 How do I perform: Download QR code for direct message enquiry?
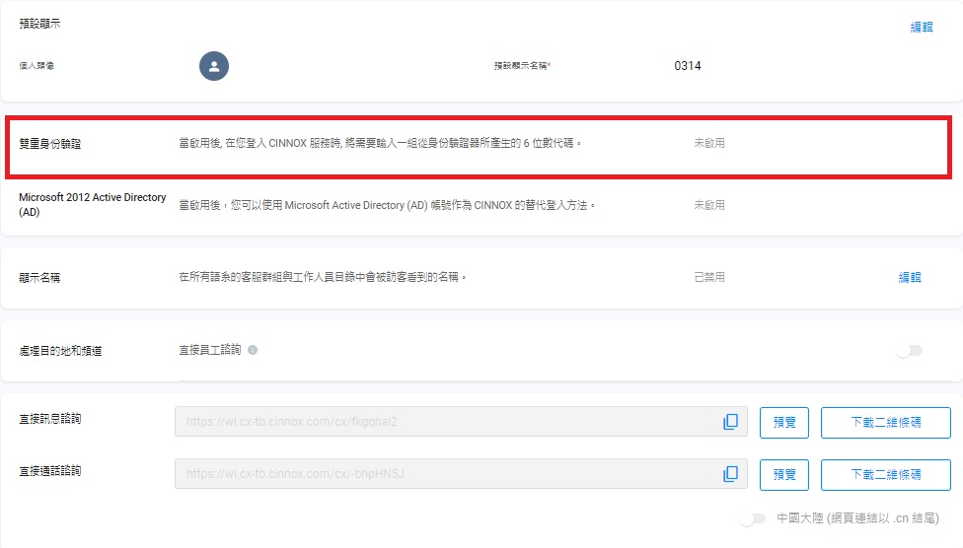coord(886,422)
